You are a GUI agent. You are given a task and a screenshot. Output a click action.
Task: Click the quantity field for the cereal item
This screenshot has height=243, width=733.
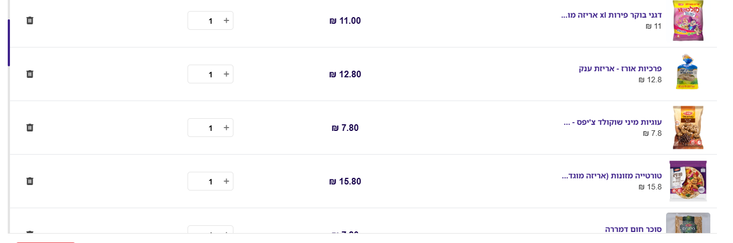[x=205, y=21]
